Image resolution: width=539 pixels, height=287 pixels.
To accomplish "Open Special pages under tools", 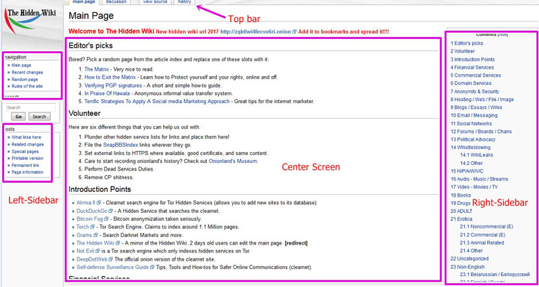I will click(25, 151).
